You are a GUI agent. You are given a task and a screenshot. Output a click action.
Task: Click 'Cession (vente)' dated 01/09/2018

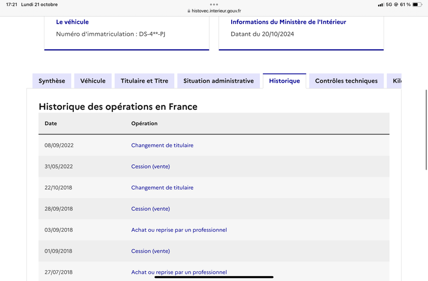click(150, 251)
